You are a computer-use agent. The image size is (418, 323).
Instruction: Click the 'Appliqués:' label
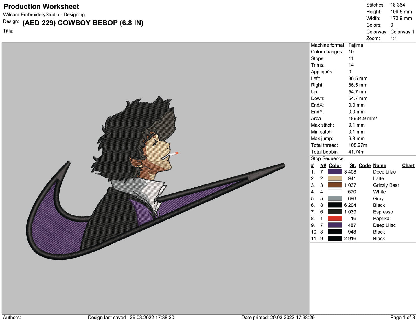[x=322, y=72]
